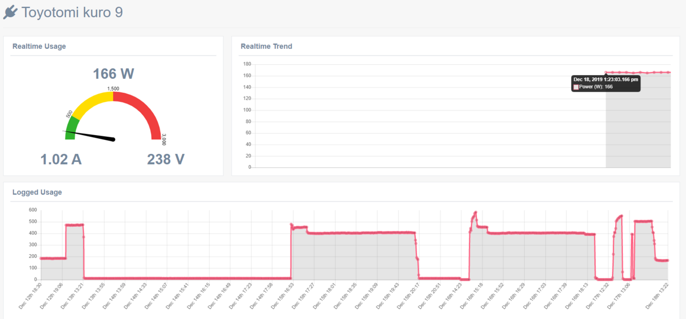Click the 180 y-axis label in Realtime Trend
Image resolution: width=686 pixels, height=319 pixels.
click(x=247, y=64)
